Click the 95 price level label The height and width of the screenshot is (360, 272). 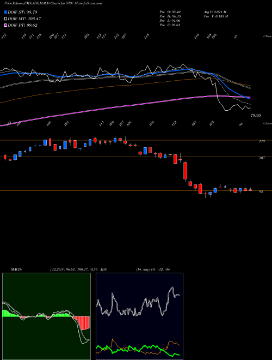pyautogui.click(x=261, y=192)
